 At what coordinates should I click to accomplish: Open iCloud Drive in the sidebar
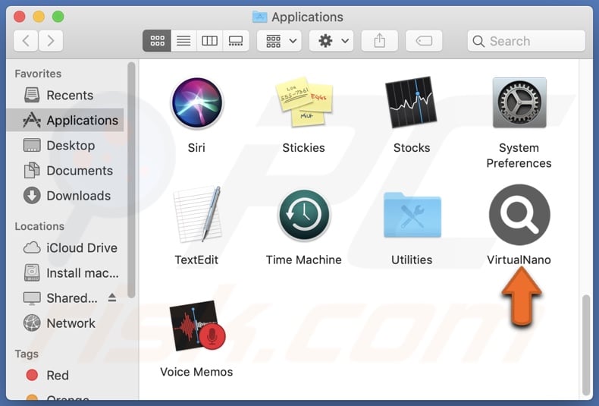coord(65,247)
